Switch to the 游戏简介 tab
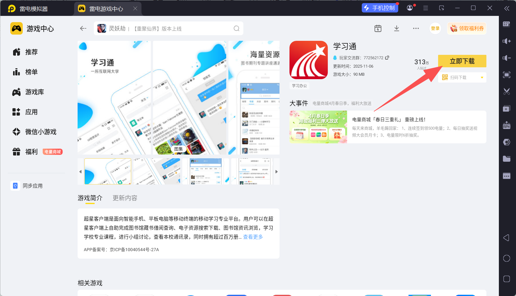The height and width of the screenshot is (296, 516). [90, 198]
